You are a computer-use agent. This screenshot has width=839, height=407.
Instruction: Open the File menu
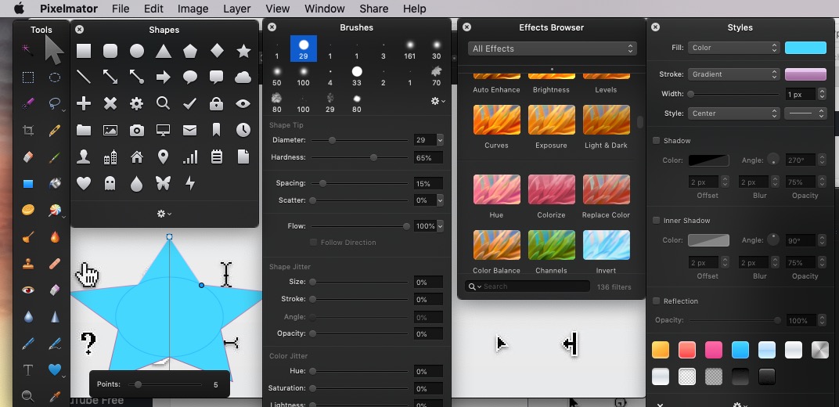coord(121,9)
